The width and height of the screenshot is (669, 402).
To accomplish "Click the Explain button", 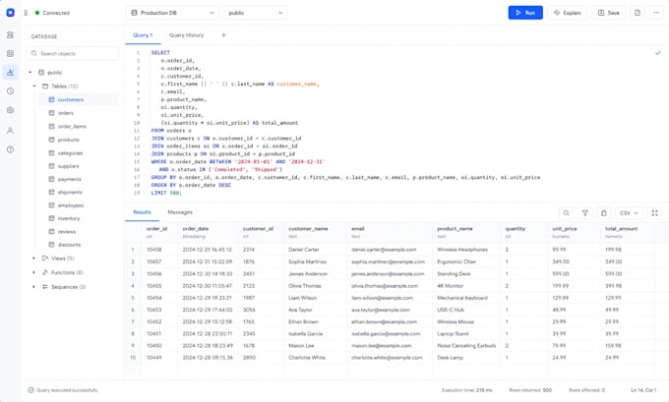I will tap(568, 13).
